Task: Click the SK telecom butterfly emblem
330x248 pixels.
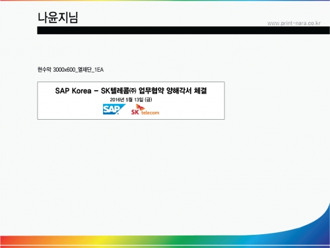Action: [140, 107]
